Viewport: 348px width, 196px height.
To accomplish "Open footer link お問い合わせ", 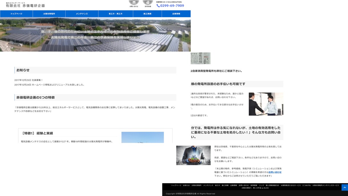I will [244, 185].
